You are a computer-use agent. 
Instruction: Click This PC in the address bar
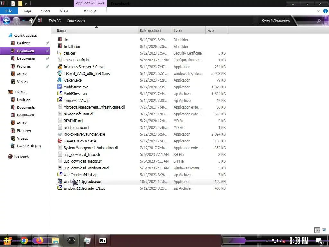click(55, 21)
